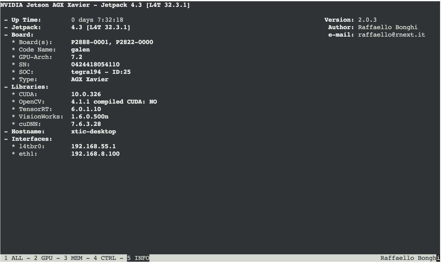This screenshot has height=263, width=441.
Task: Select the Author name beside Version info
Action: [388, 27]
